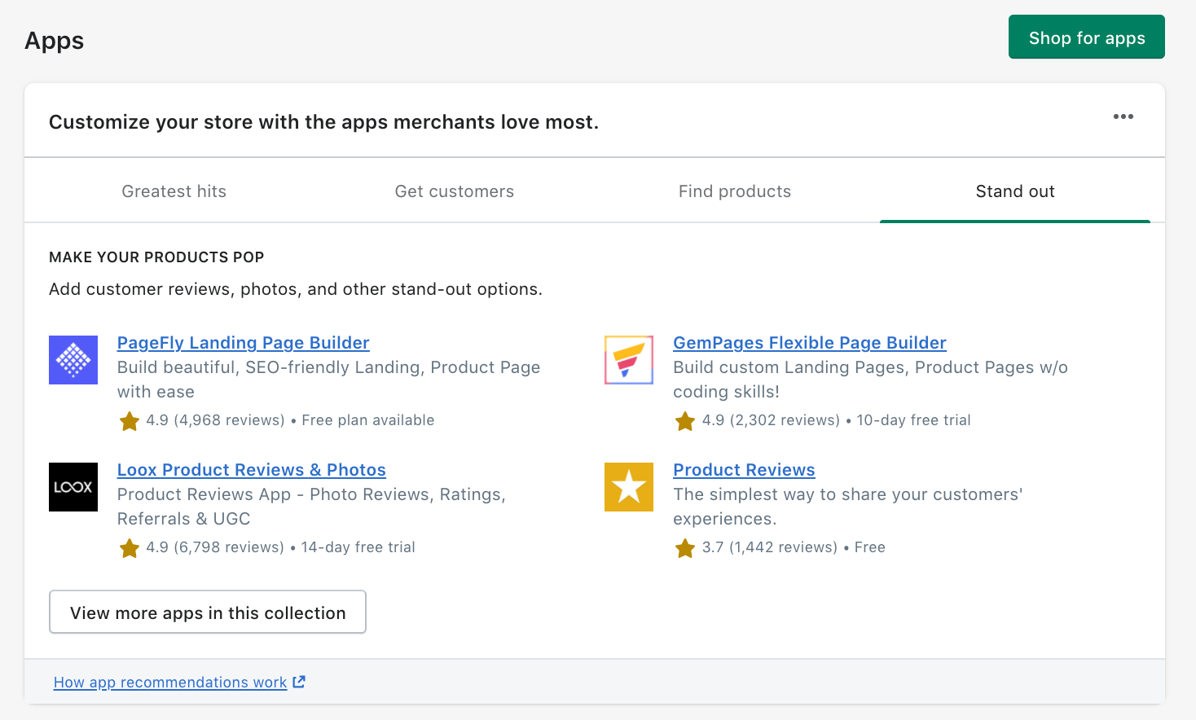The height and width of the screenshot is (720, 1196).
Task: Open PageFly Landing Page Builder link
Action: [243, 343]
